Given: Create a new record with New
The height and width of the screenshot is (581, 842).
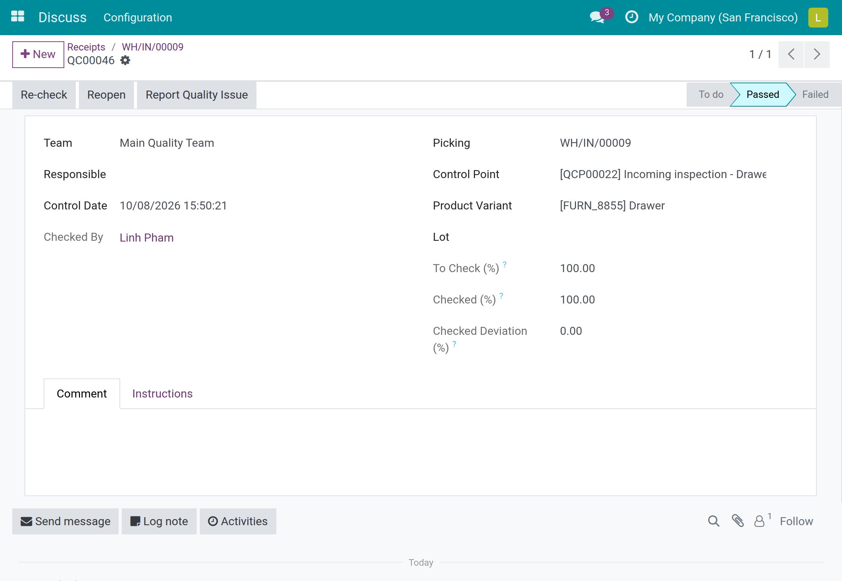Looking at the screenshot, I should click(x=38, y=54).
